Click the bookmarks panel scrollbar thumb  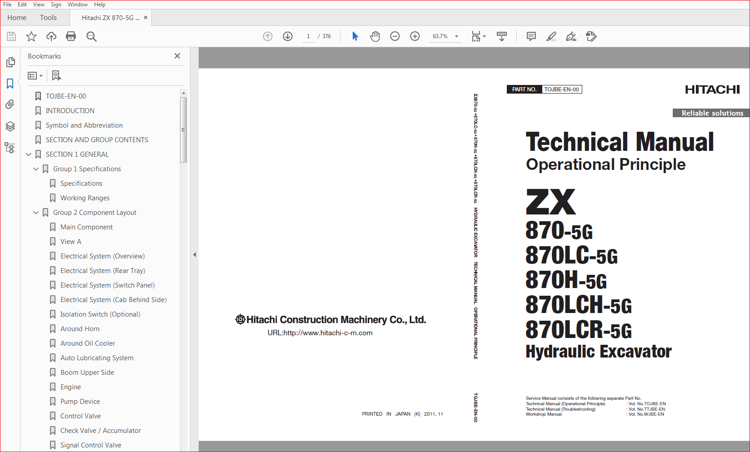click(x=183, y=130)
